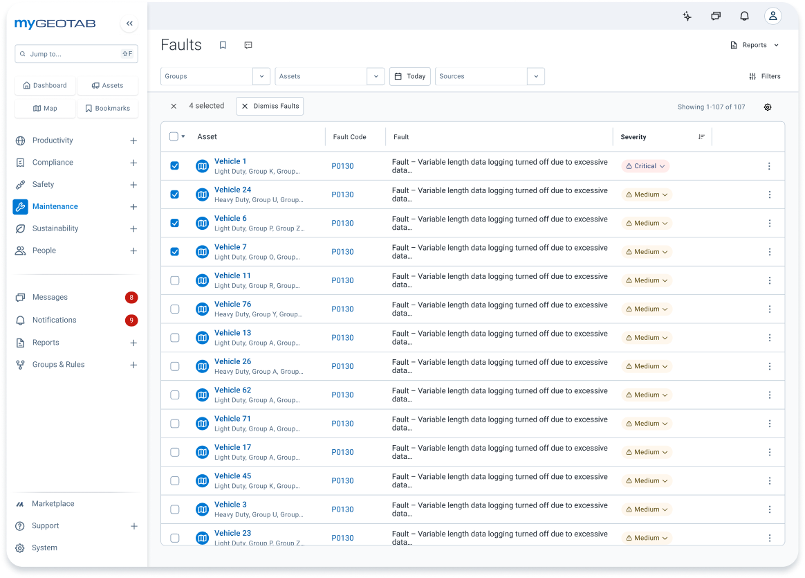Check the Vehicle 11 row checkbox
Image resolution: width=805 pixels, height=578 pixels.
click(174, 280)
